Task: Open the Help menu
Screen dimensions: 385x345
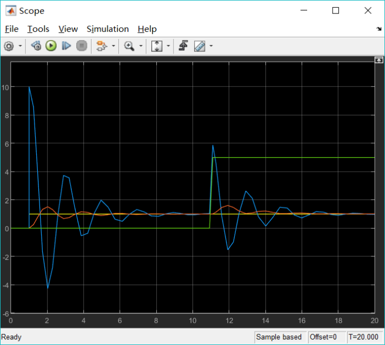Action: tap(147, 29)
